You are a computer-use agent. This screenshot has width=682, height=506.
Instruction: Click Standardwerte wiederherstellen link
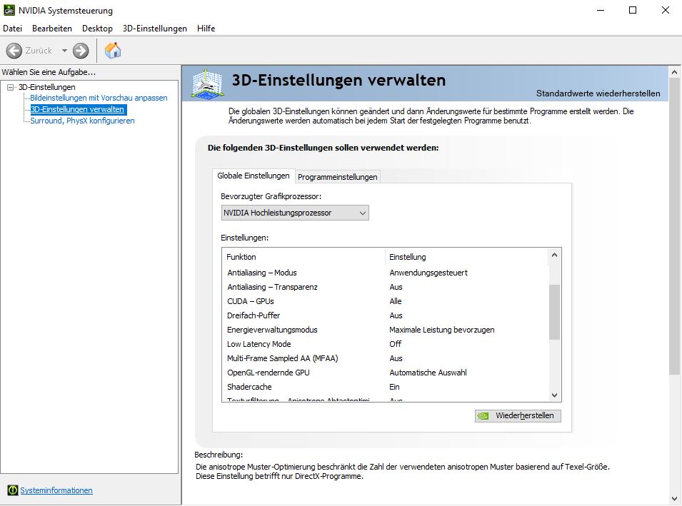(598, 93)
